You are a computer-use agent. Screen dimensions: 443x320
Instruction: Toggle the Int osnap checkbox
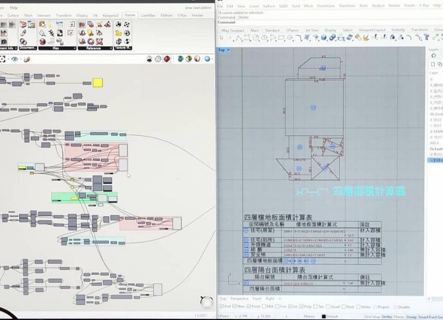click(290, 307)
